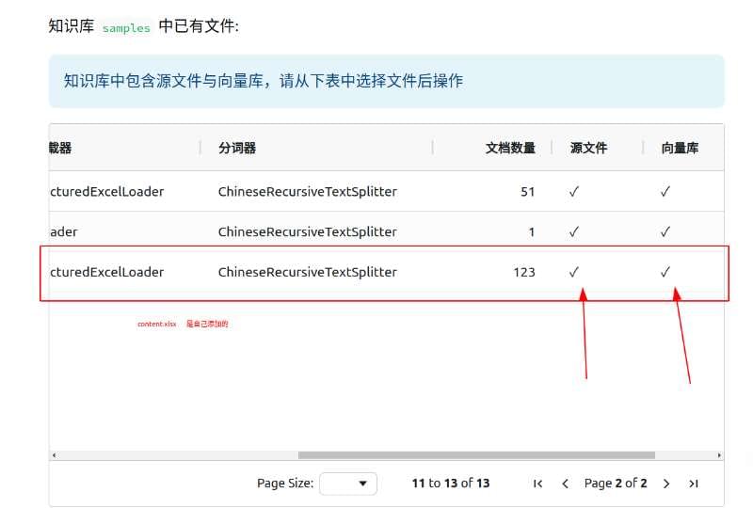Click 向量库 checkmark in the 1-document row

click(x=665, y=231)
